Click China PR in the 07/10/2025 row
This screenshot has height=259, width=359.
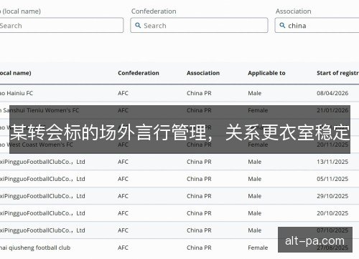coord(199,230)
